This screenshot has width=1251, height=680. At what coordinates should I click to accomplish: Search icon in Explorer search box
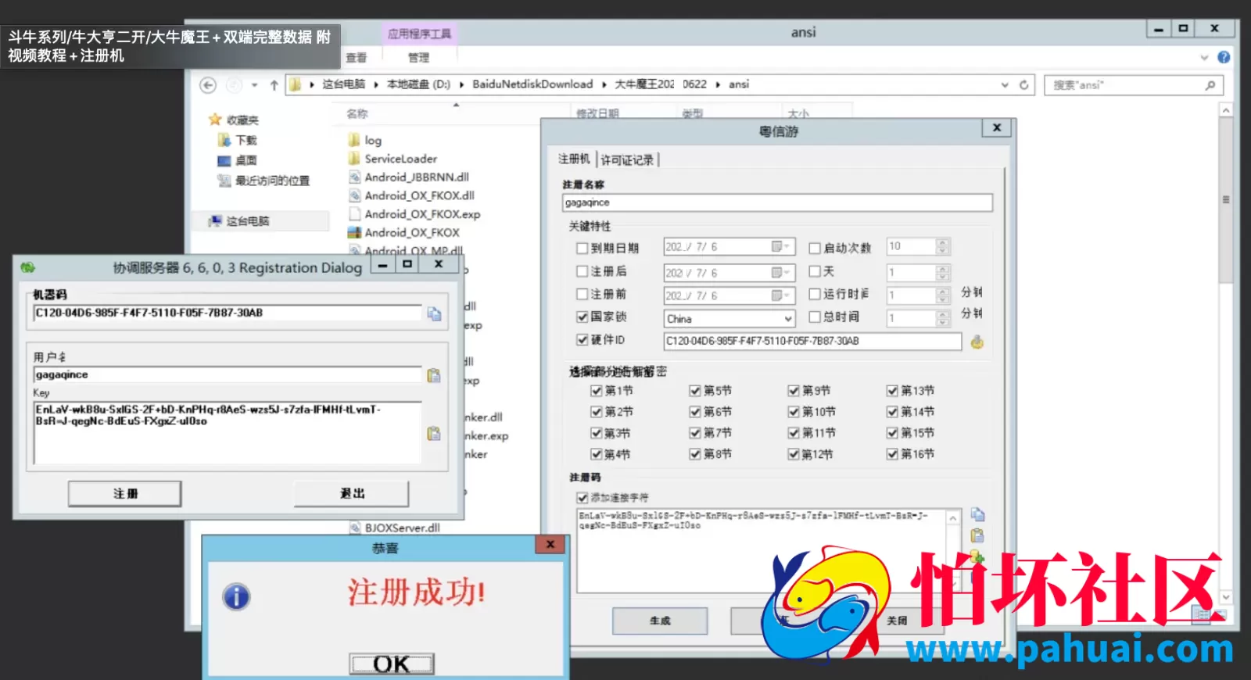pos(1210,85)
